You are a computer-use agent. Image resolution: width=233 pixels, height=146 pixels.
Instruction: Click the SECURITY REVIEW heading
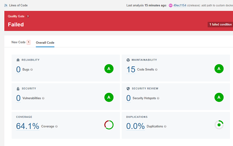[145, 88]
